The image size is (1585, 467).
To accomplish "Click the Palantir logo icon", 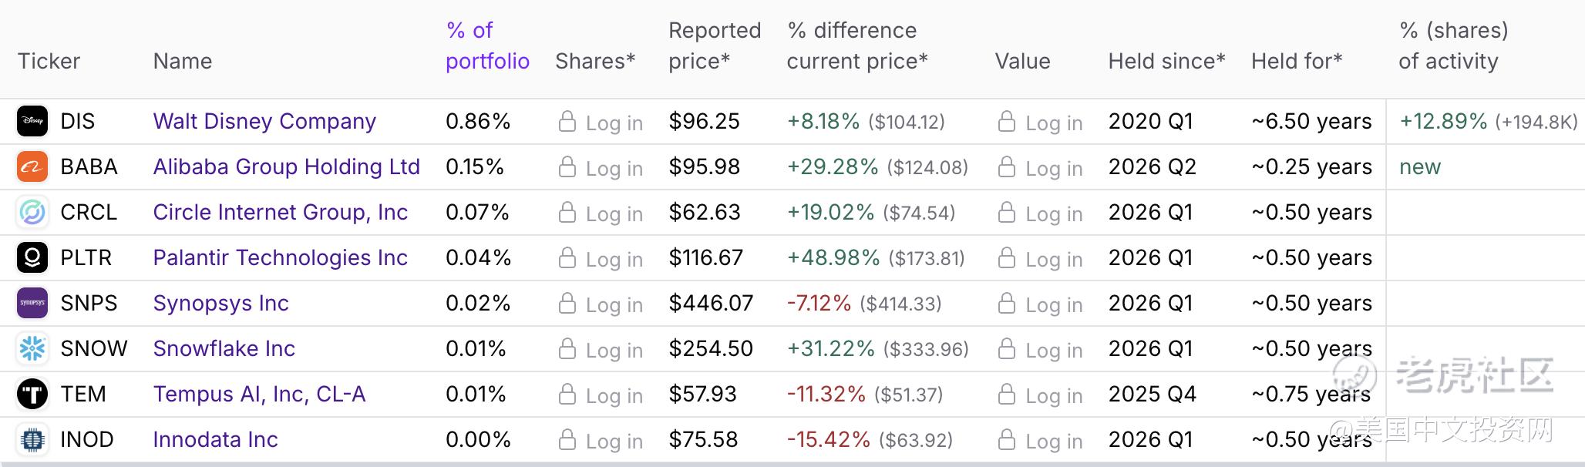I will [x=32, y=257].
